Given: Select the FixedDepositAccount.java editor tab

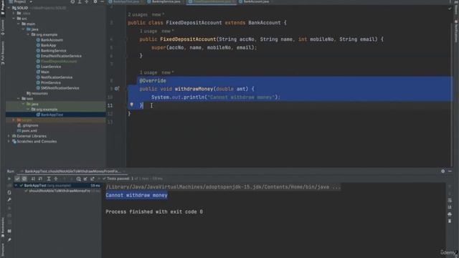Looking at the screenshot, I should click(x=212, y=1).
